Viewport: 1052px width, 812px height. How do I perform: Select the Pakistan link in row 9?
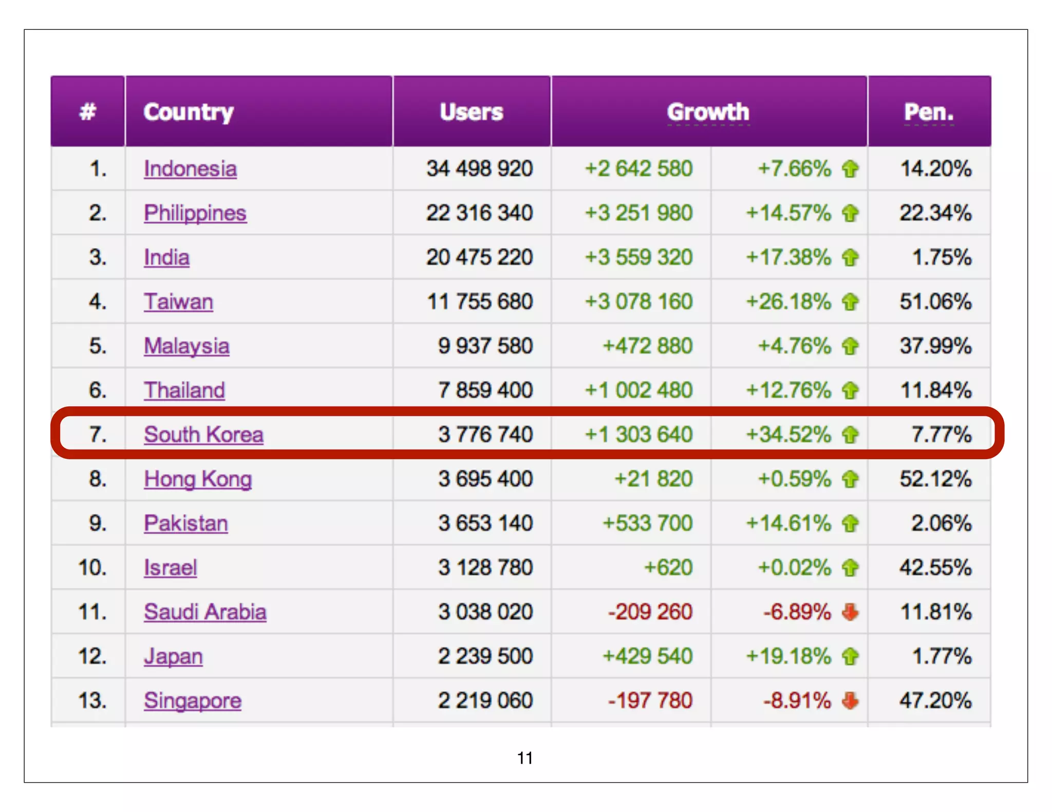click(x=185, y=524)
